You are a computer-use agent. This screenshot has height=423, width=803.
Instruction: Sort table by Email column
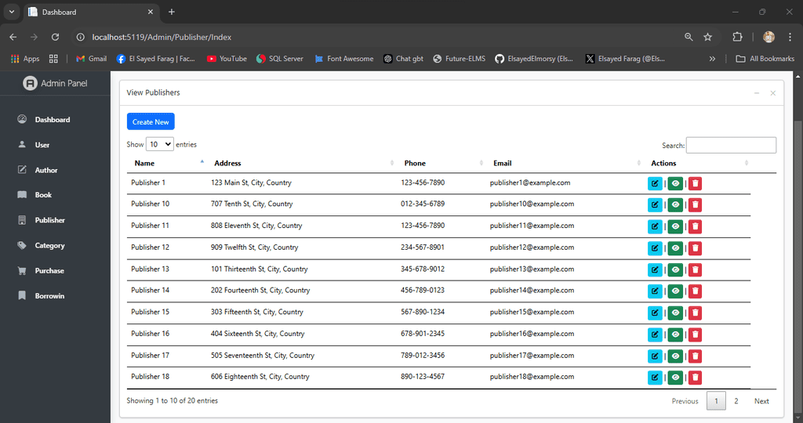[565, 163]
